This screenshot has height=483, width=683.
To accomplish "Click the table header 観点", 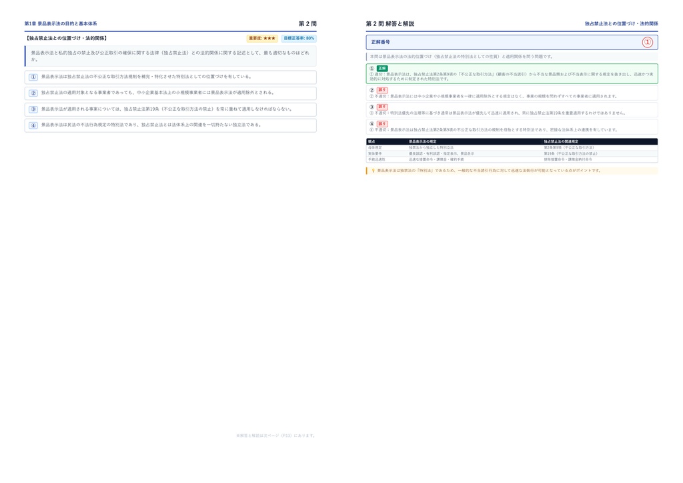I will click(x=372, y=141).
